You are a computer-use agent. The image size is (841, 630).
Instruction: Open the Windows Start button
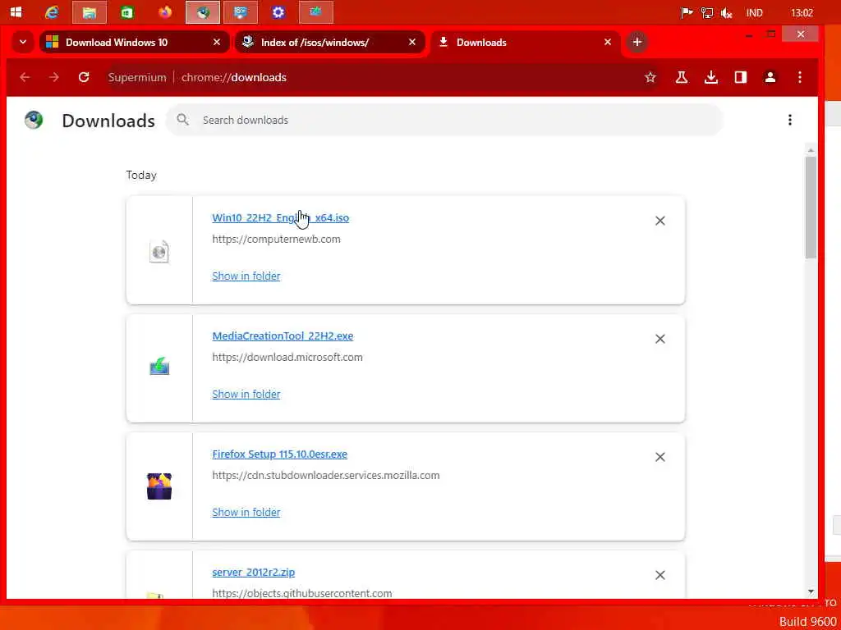[x=16, y=12]
